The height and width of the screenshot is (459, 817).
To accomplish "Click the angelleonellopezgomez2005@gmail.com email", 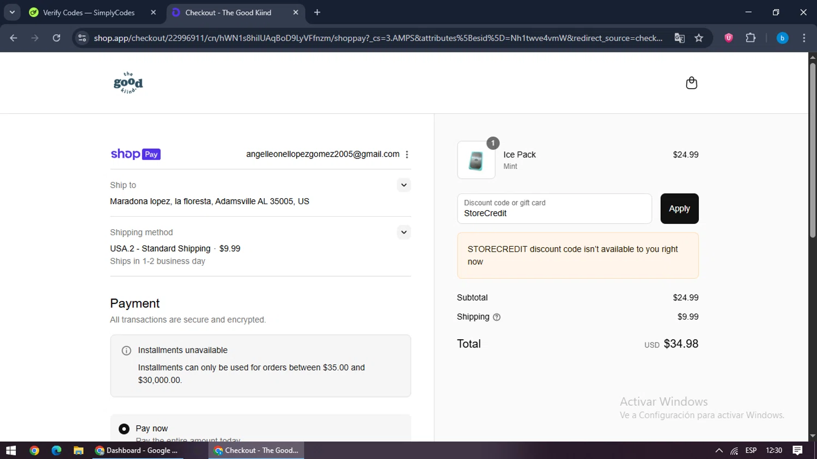I will 322,154.
